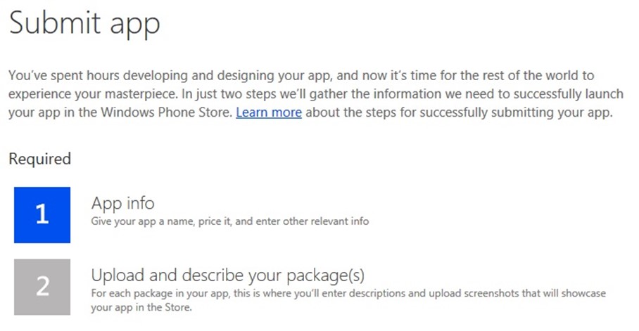This screenshot has height=331, width=639.
Task: Click the word 'package(s)' in the step 2 title
Action: [x=325, y=276]
